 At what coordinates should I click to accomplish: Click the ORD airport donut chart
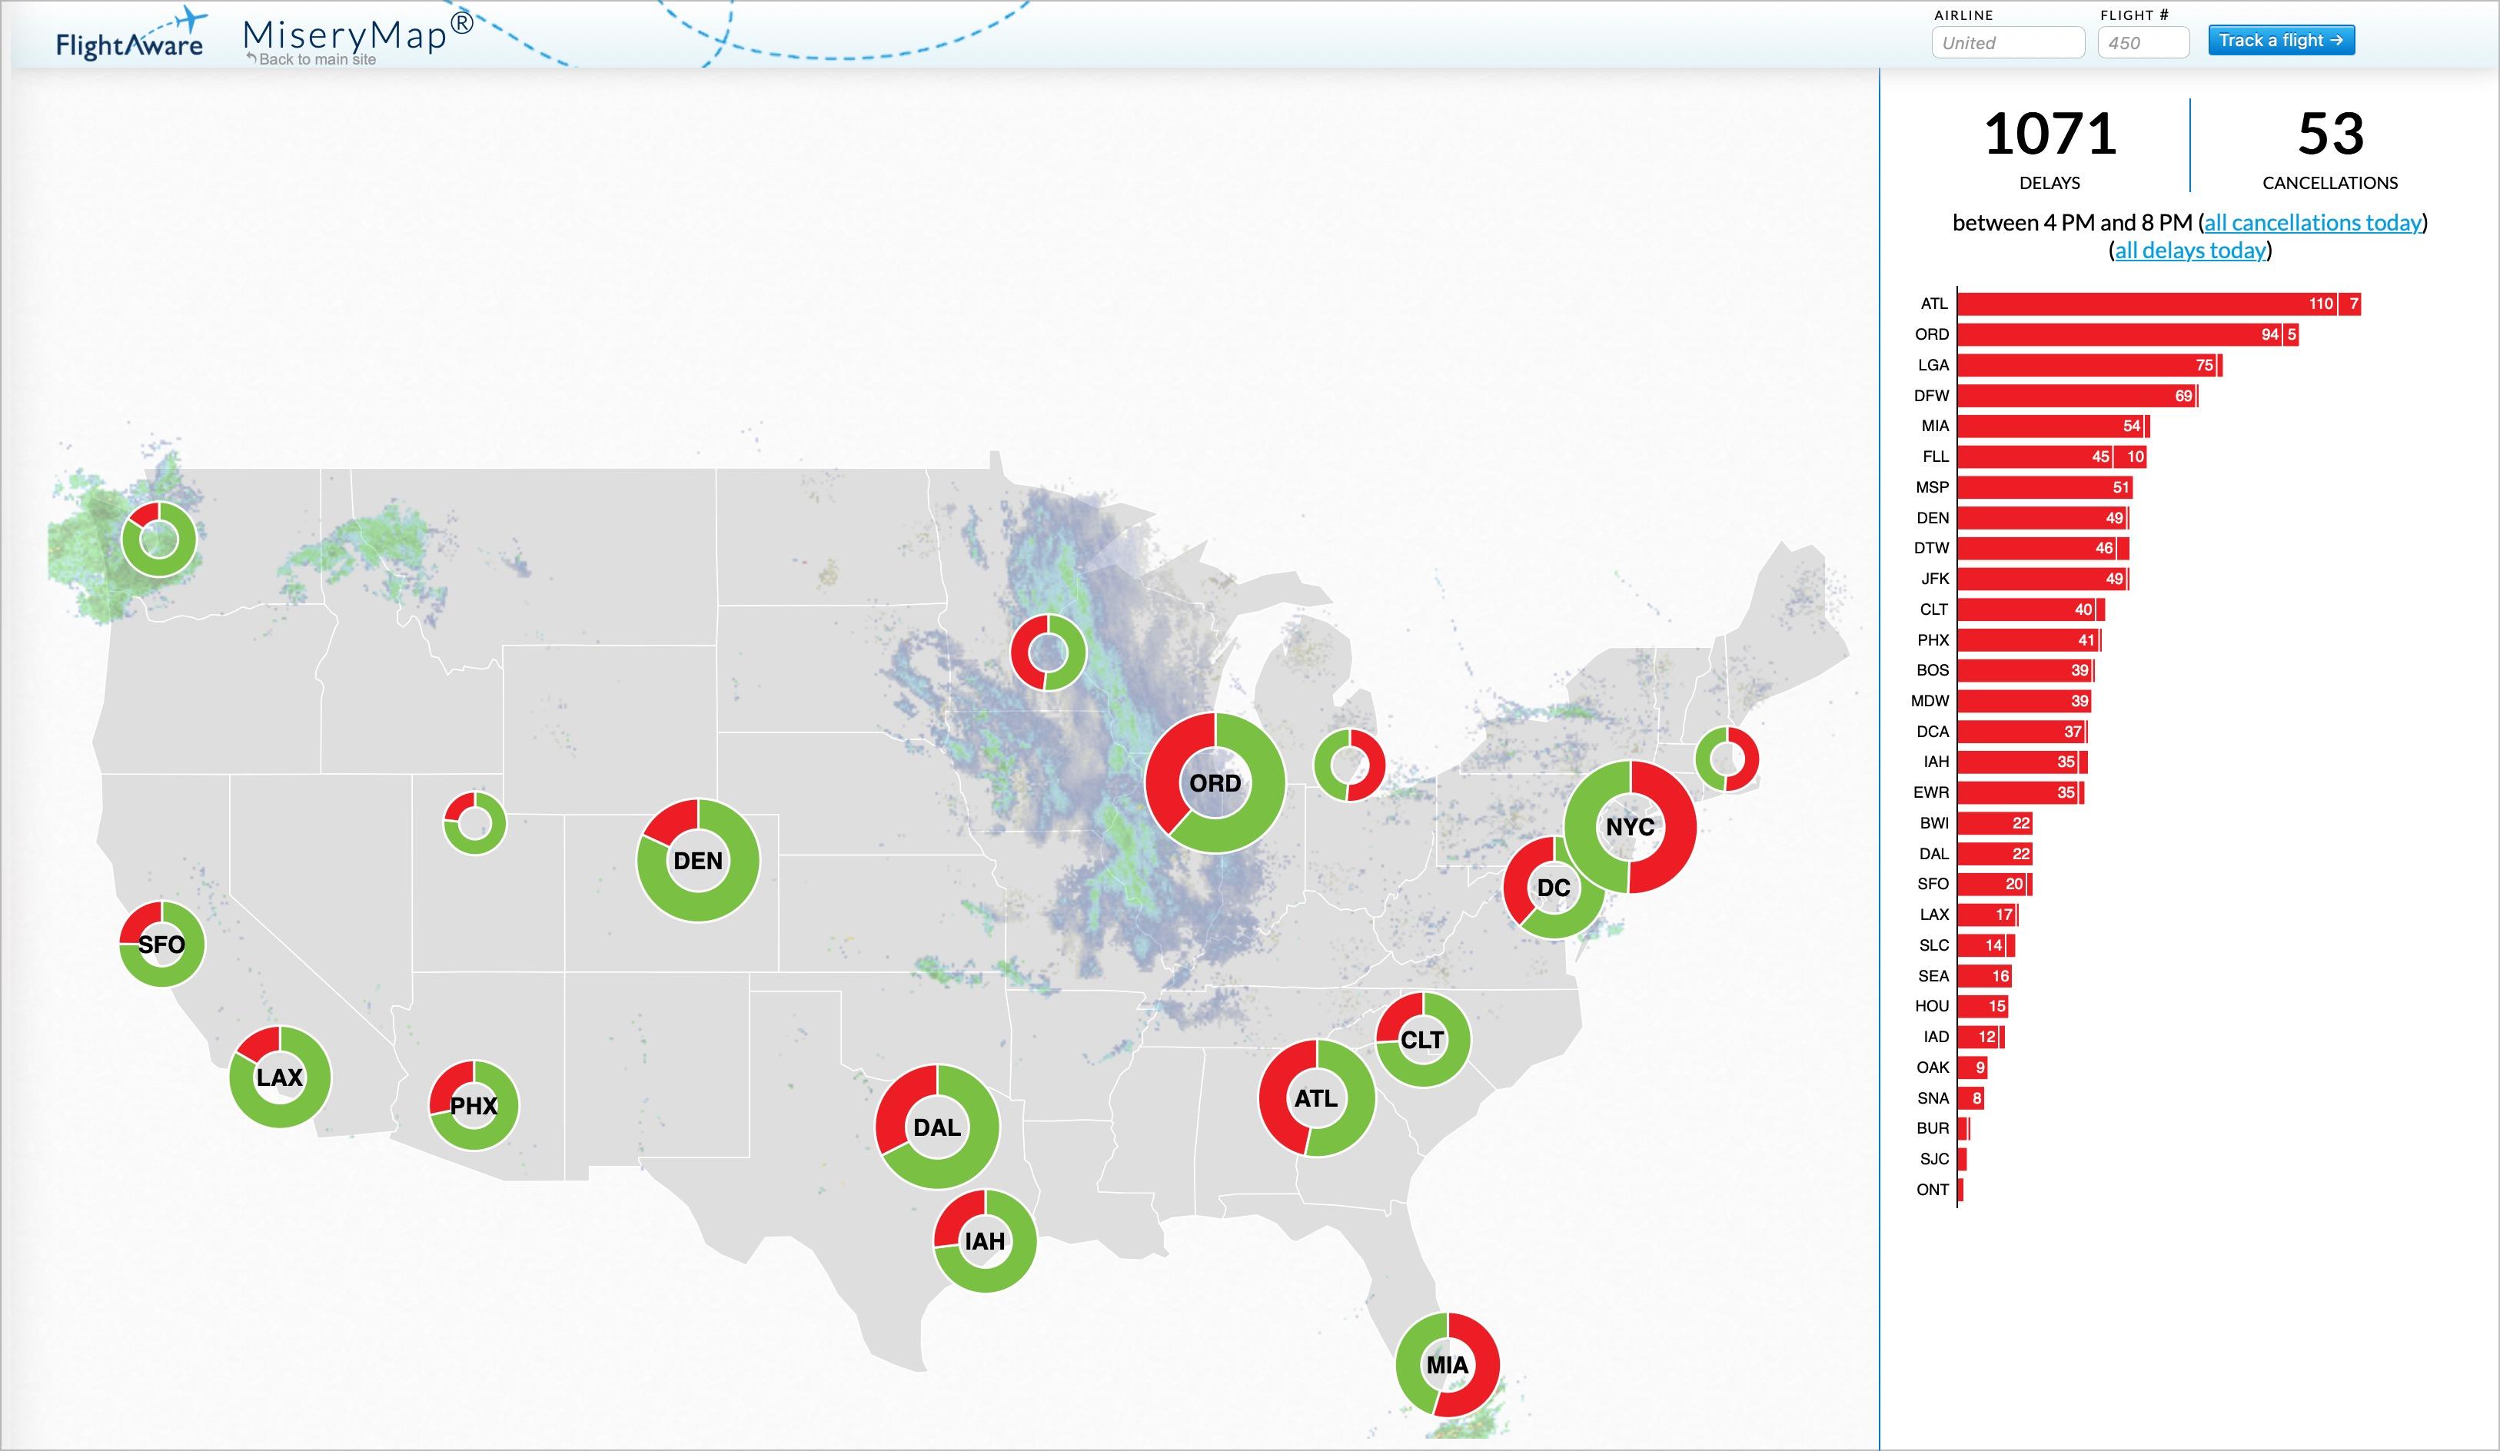click(x=1215, y=782)
